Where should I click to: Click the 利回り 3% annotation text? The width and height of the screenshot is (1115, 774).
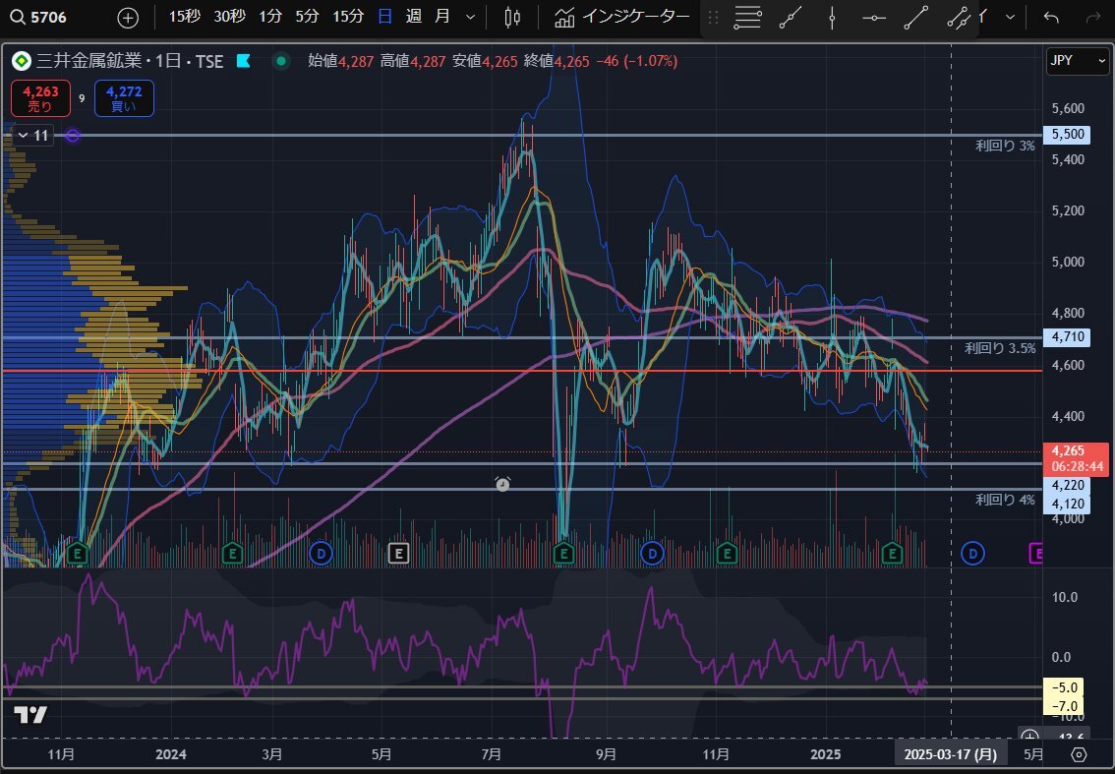pos(1005,147)
